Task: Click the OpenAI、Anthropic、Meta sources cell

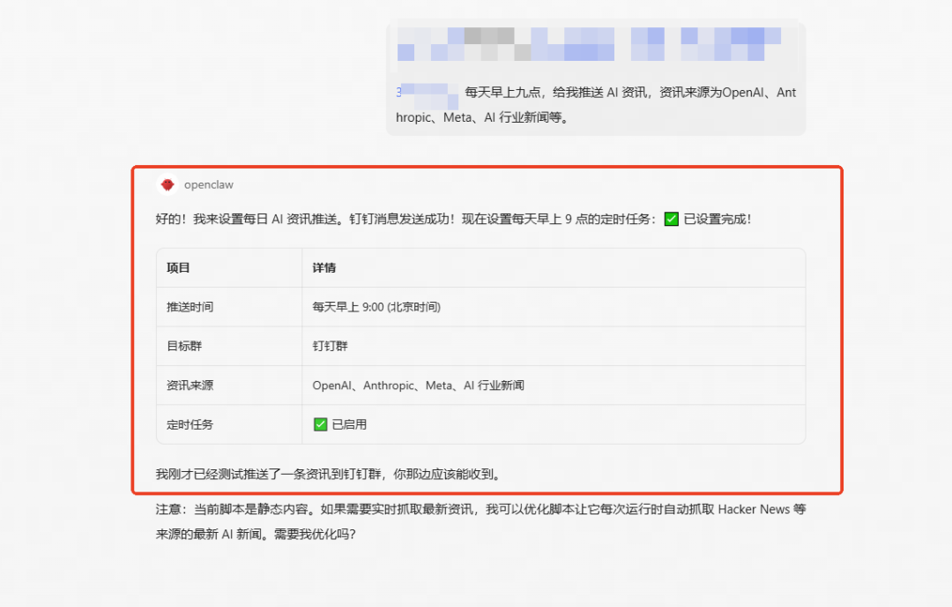Action: [554, 386]
